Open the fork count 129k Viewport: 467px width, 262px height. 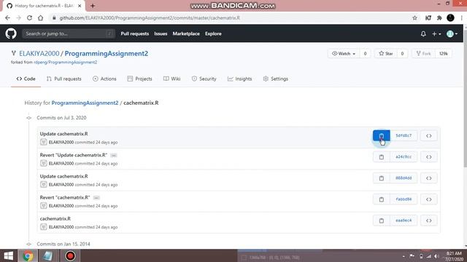444,54
